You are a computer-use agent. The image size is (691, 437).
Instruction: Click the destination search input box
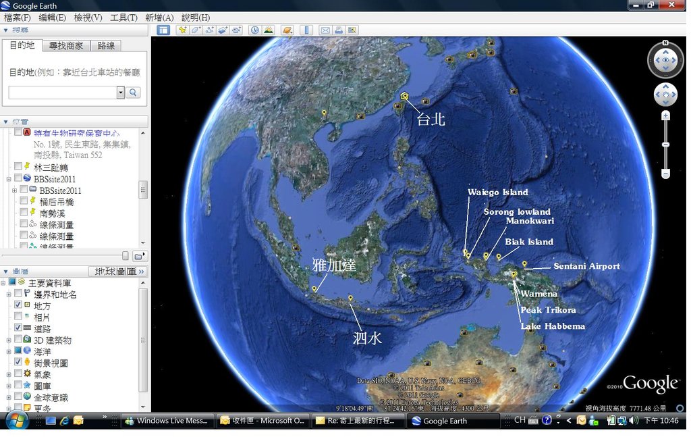pos(63,93)
